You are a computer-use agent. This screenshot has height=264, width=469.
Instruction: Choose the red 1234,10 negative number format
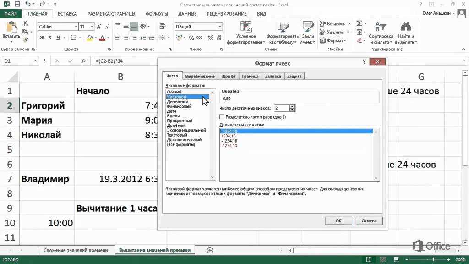click(228, 136)
